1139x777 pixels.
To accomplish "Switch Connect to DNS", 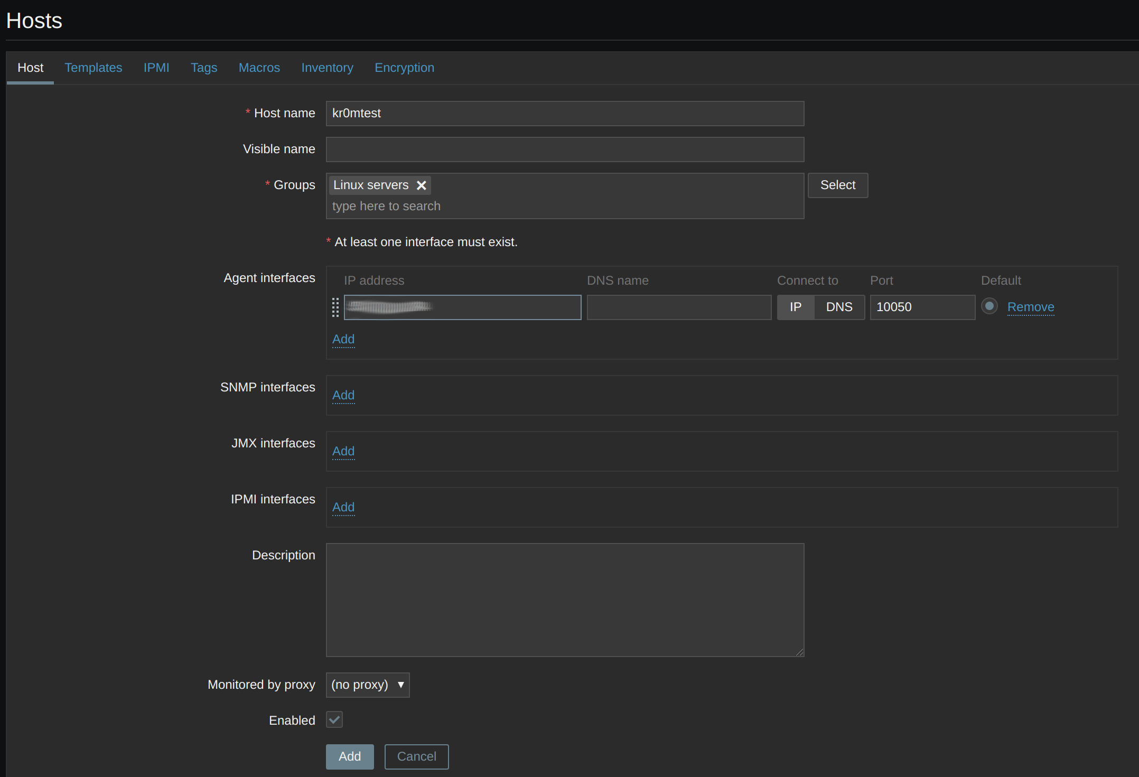I will (839, 307).
